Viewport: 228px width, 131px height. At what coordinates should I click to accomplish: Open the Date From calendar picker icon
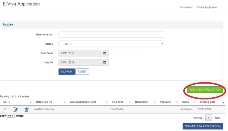105,53
